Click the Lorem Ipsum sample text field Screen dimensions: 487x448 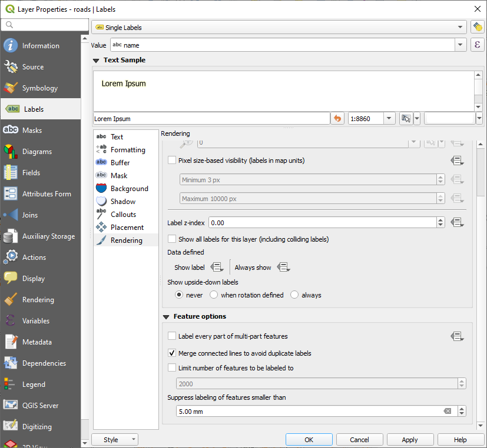211,119
